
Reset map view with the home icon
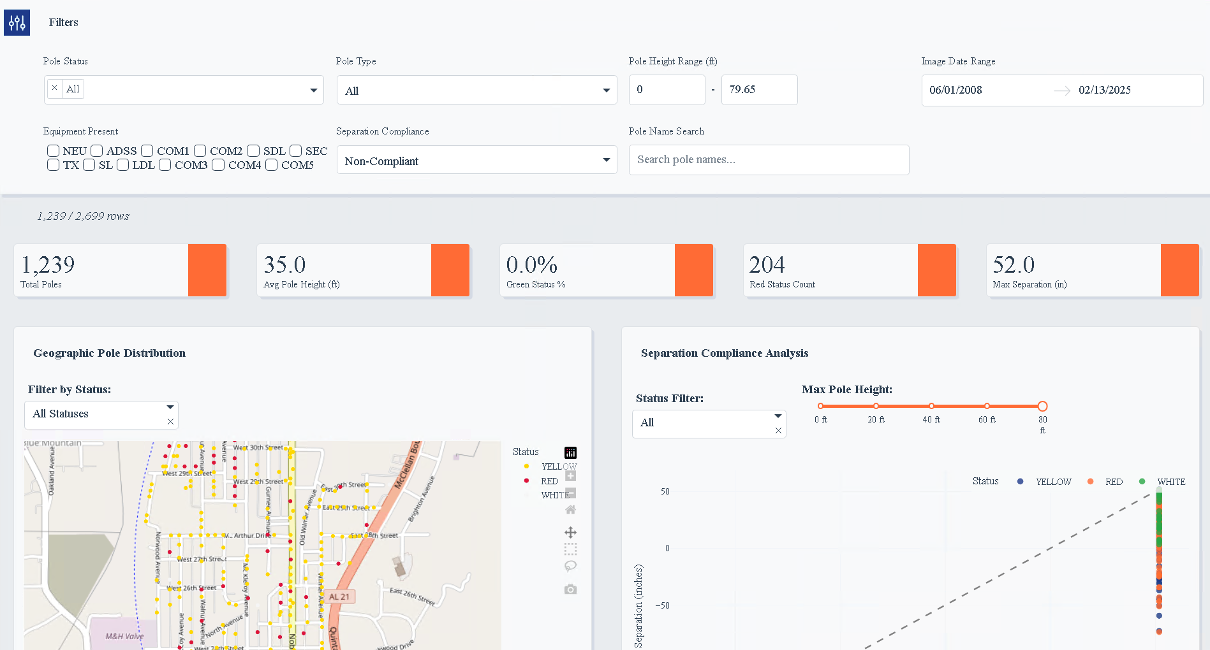coord(570,510)
